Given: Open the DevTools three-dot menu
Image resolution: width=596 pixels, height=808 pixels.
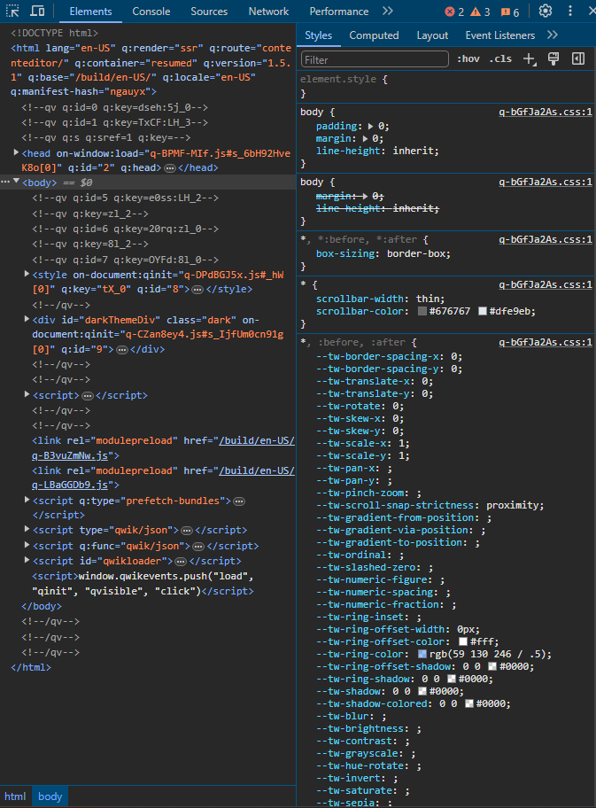Looking at the screenshot, I should click(569, 11).
